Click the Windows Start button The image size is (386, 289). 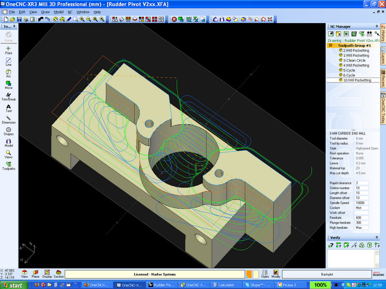14,285
